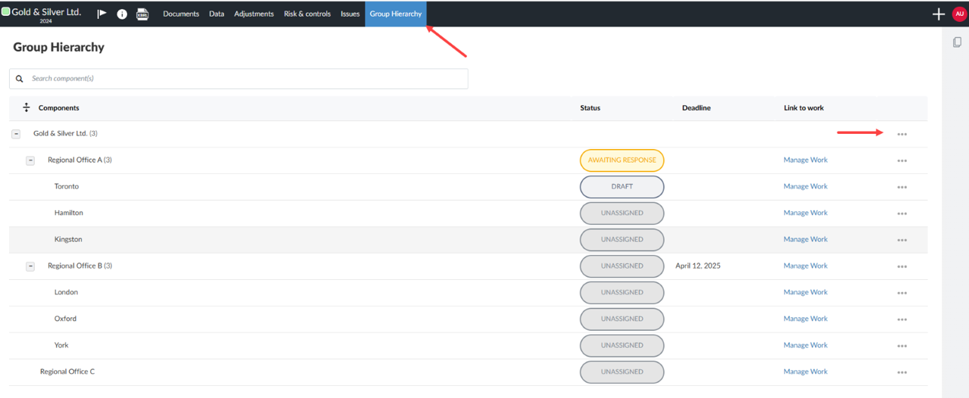Click Manage Work for Kingston
The height and width of the screenshot is (398, 969).
point(805,239)
